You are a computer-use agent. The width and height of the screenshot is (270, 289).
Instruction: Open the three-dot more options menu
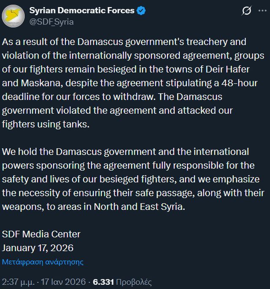262,11
